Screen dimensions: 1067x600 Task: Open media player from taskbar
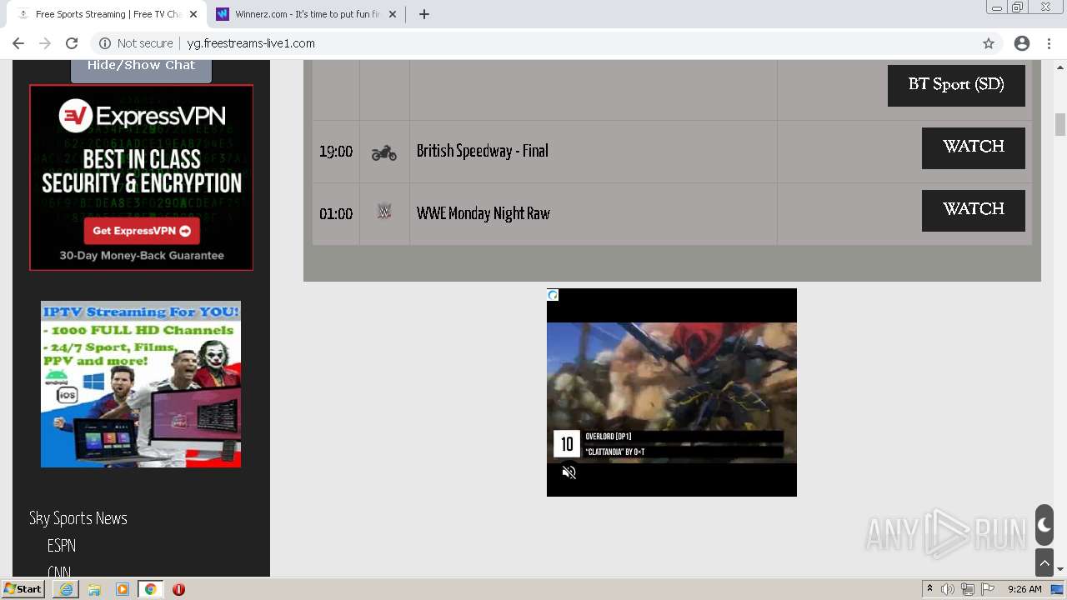(x=123, y=589)
